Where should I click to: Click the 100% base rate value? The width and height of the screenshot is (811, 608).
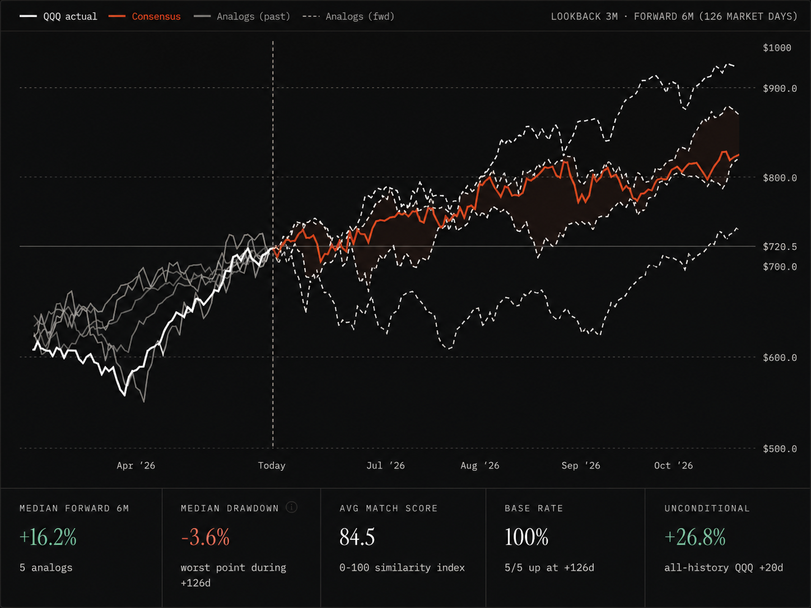pos(526,537)
